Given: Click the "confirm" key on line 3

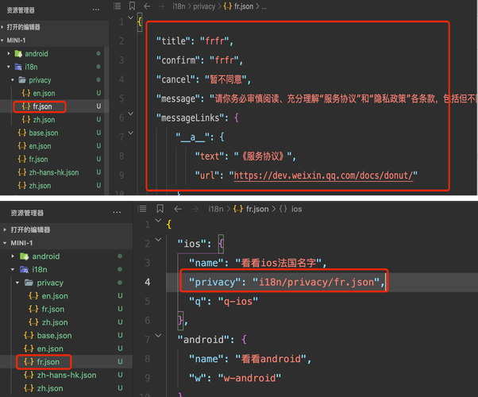Looking at the screenshot, I should pos(179,60).
